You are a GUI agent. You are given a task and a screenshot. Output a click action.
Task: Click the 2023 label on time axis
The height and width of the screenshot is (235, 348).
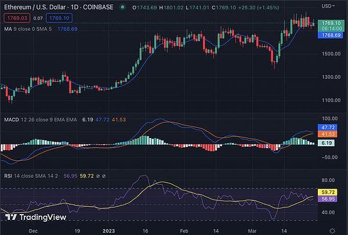tap(108, 231)
